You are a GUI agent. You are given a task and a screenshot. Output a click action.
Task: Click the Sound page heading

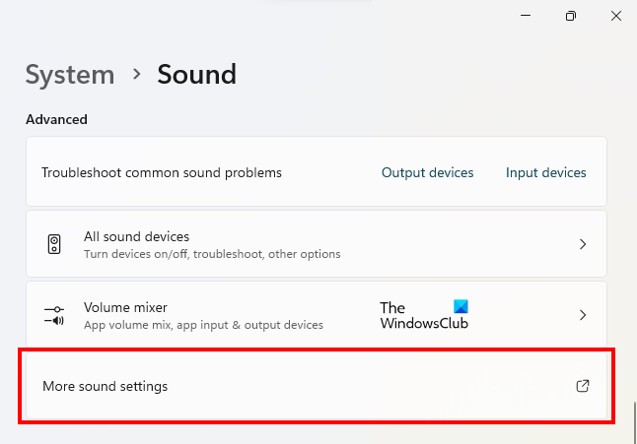pos(196,74)
